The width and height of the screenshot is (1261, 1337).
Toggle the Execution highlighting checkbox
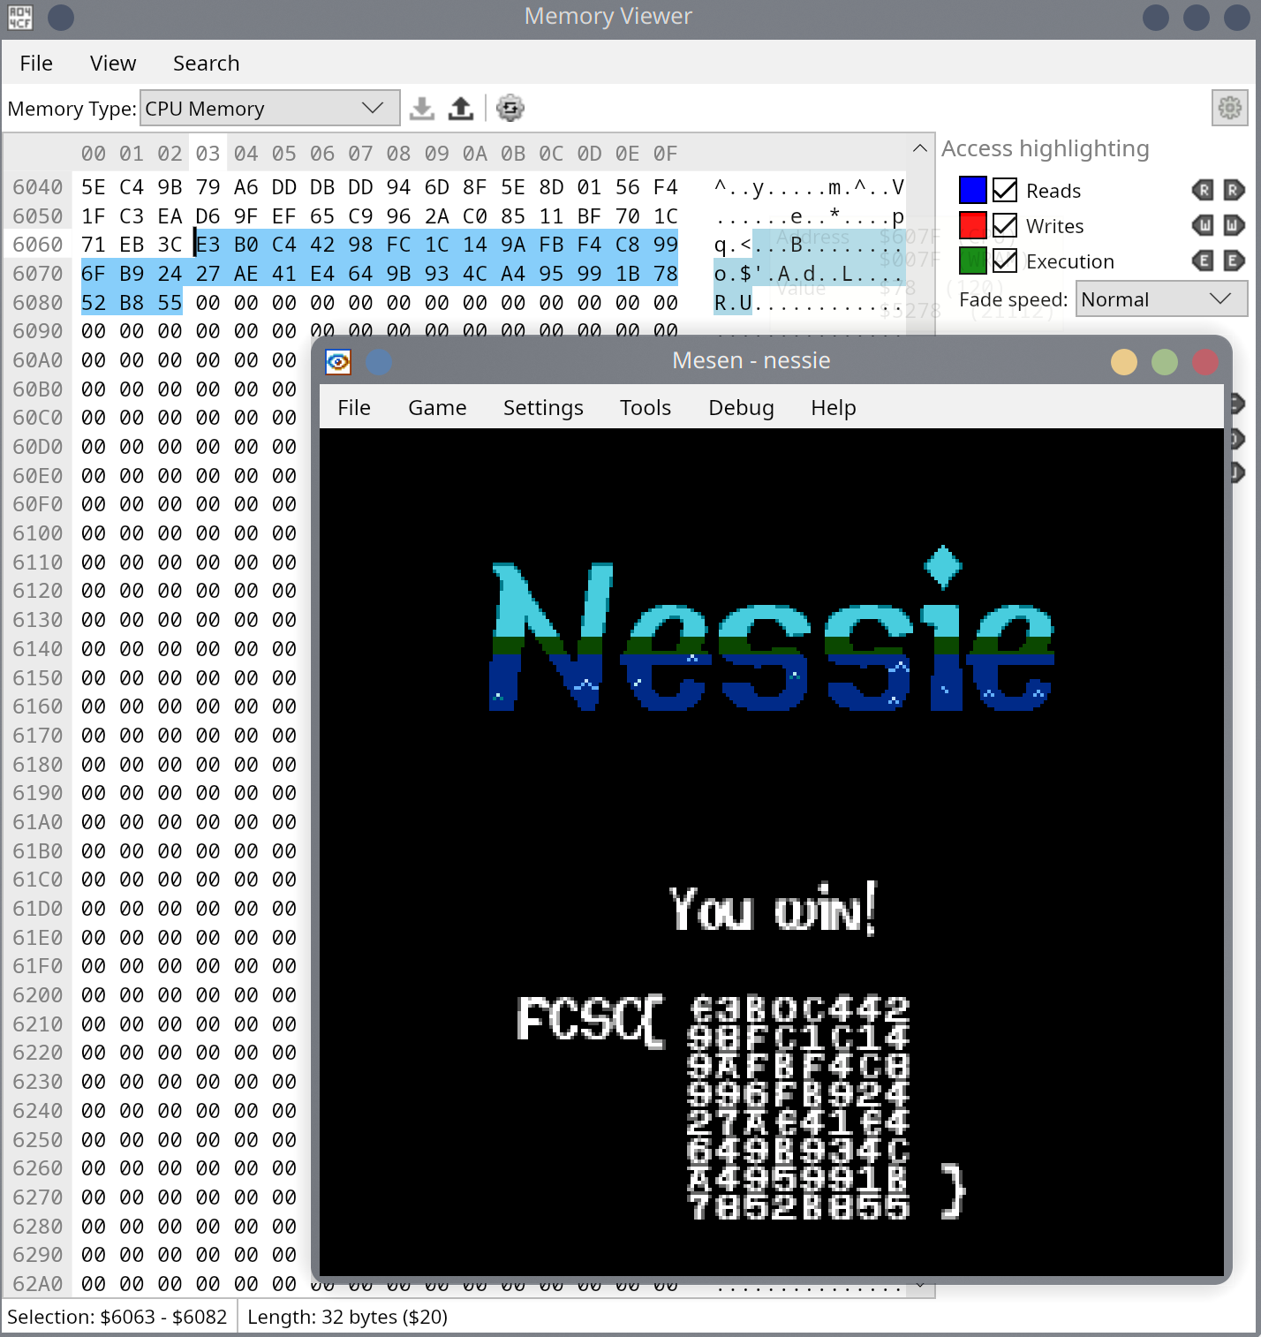pyautogui.click(x=1005, y=261)
